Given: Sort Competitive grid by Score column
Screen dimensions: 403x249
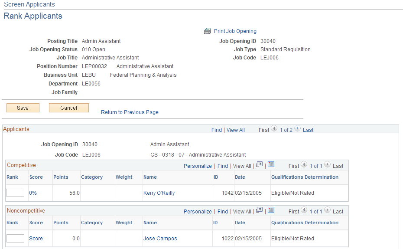Looking at the screenshot, I should [36, 177].
